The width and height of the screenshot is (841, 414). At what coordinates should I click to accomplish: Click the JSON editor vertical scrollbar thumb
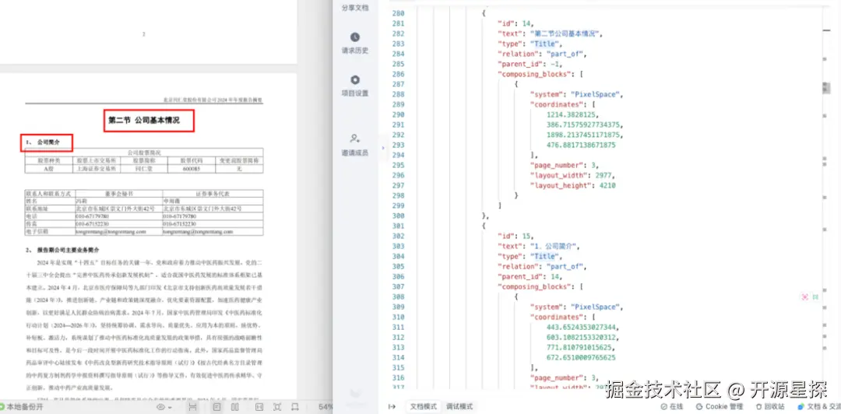[x=826, y=88]
